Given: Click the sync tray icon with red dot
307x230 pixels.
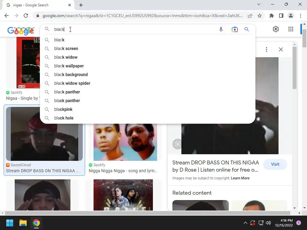Looking at the screenshot, I should (253, 223).
